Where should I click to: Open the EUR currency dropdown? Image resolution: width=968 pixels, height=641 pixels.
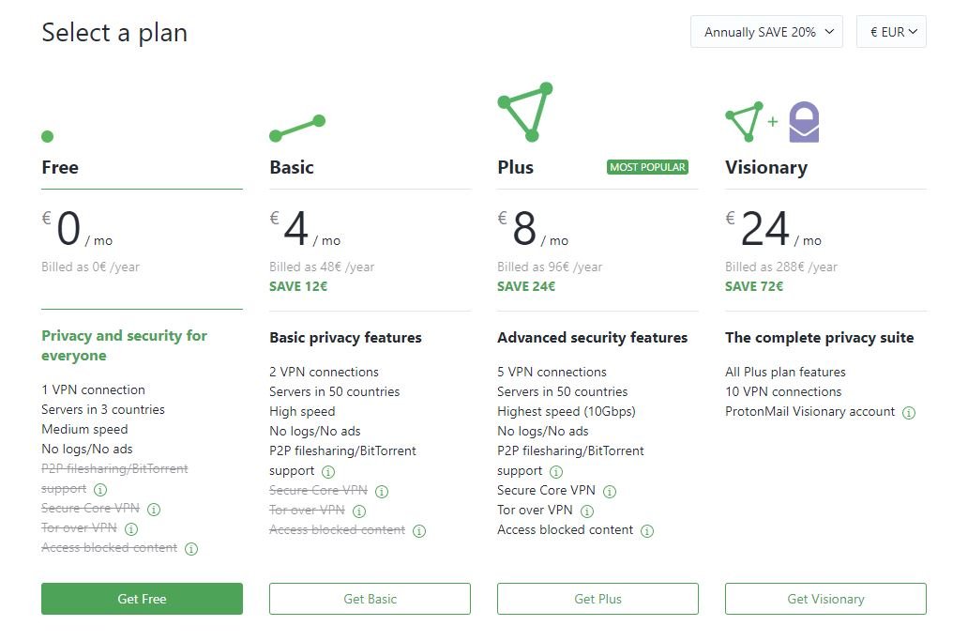click(x=891, y=32)
